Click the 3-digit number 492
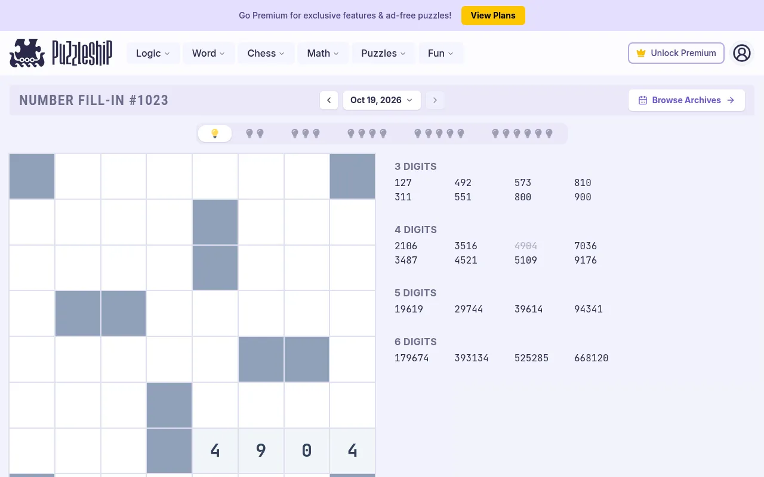Image resolution: width=764 pixels, height=477 pixels. [463, 182]
